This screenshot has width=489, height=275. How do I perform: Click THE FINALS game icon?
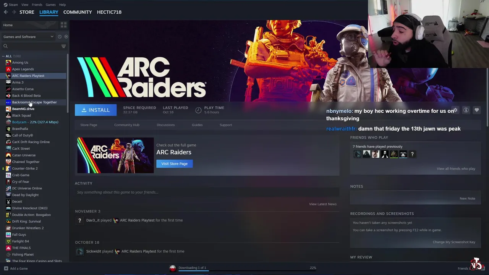coord(8,248)
